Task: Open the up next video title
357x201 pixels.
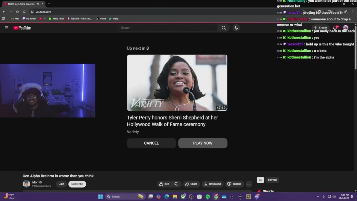Action: click(172, 121)
